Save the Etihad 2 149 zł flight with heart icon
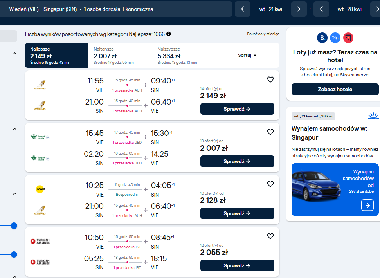 [270, 79]
